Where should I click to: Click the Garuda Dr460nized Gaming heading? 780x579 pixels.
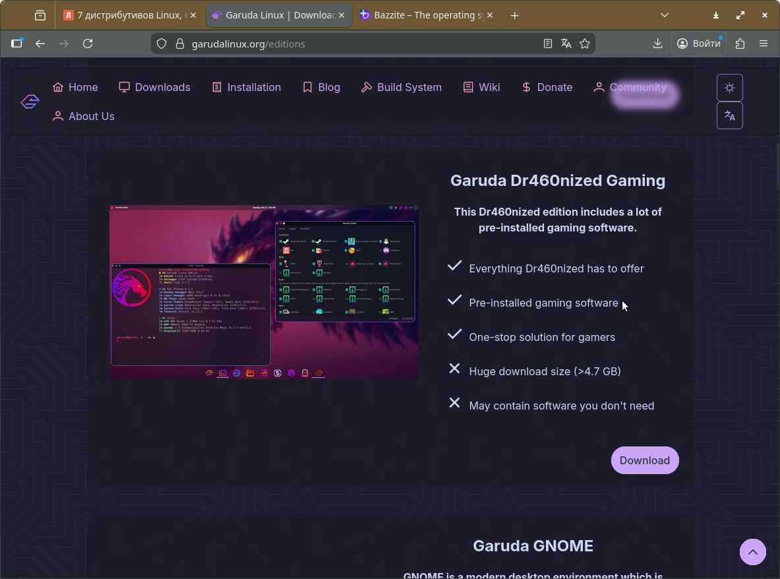point(558,181)
